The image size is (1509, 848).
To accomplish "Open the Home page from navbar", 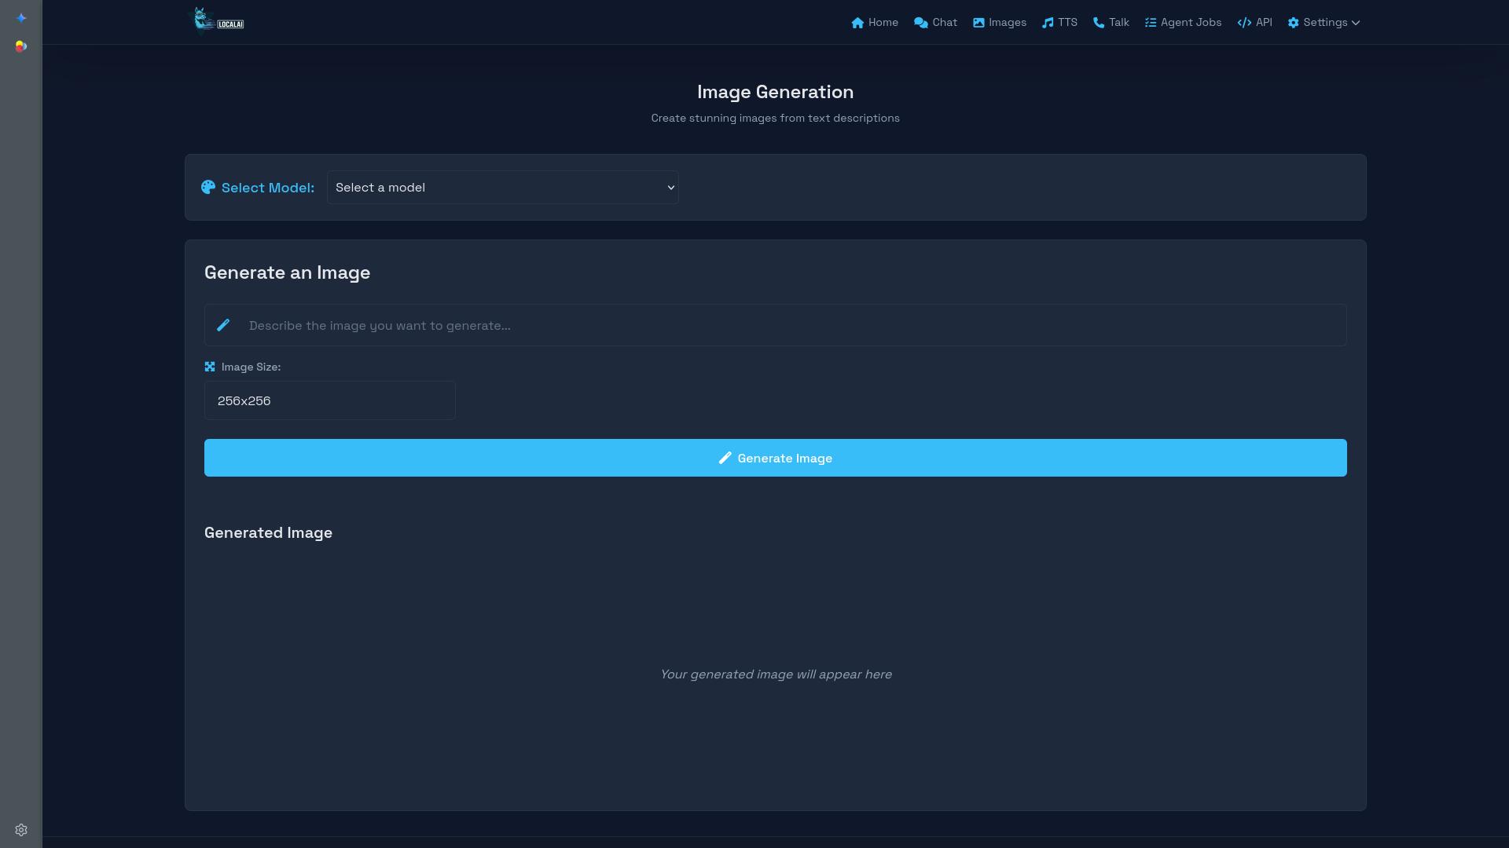I will (x=874, y=22).
